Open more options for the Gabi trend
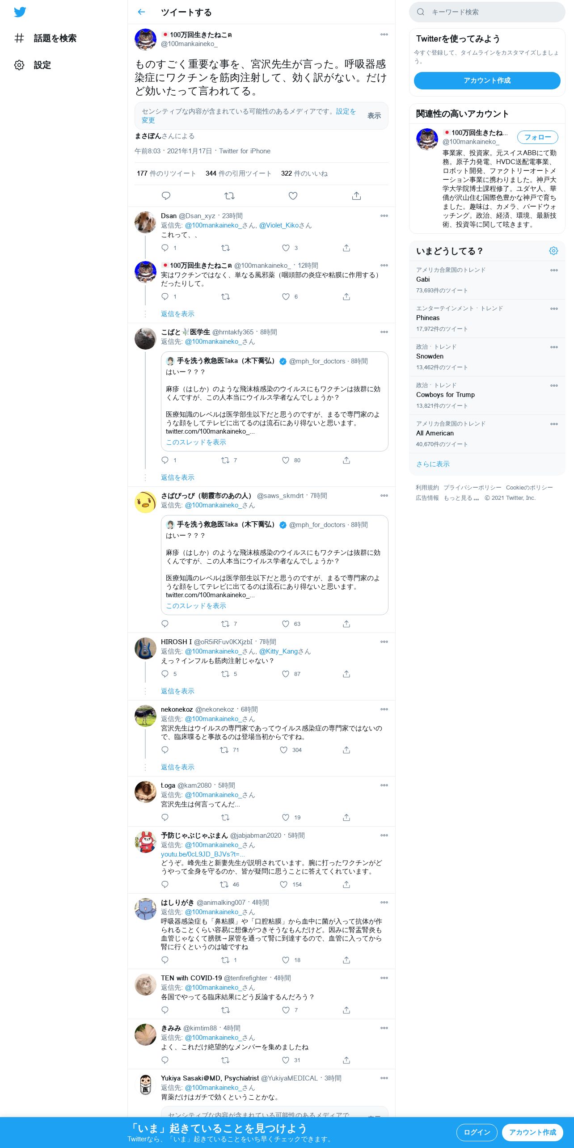 click(554, 270)
